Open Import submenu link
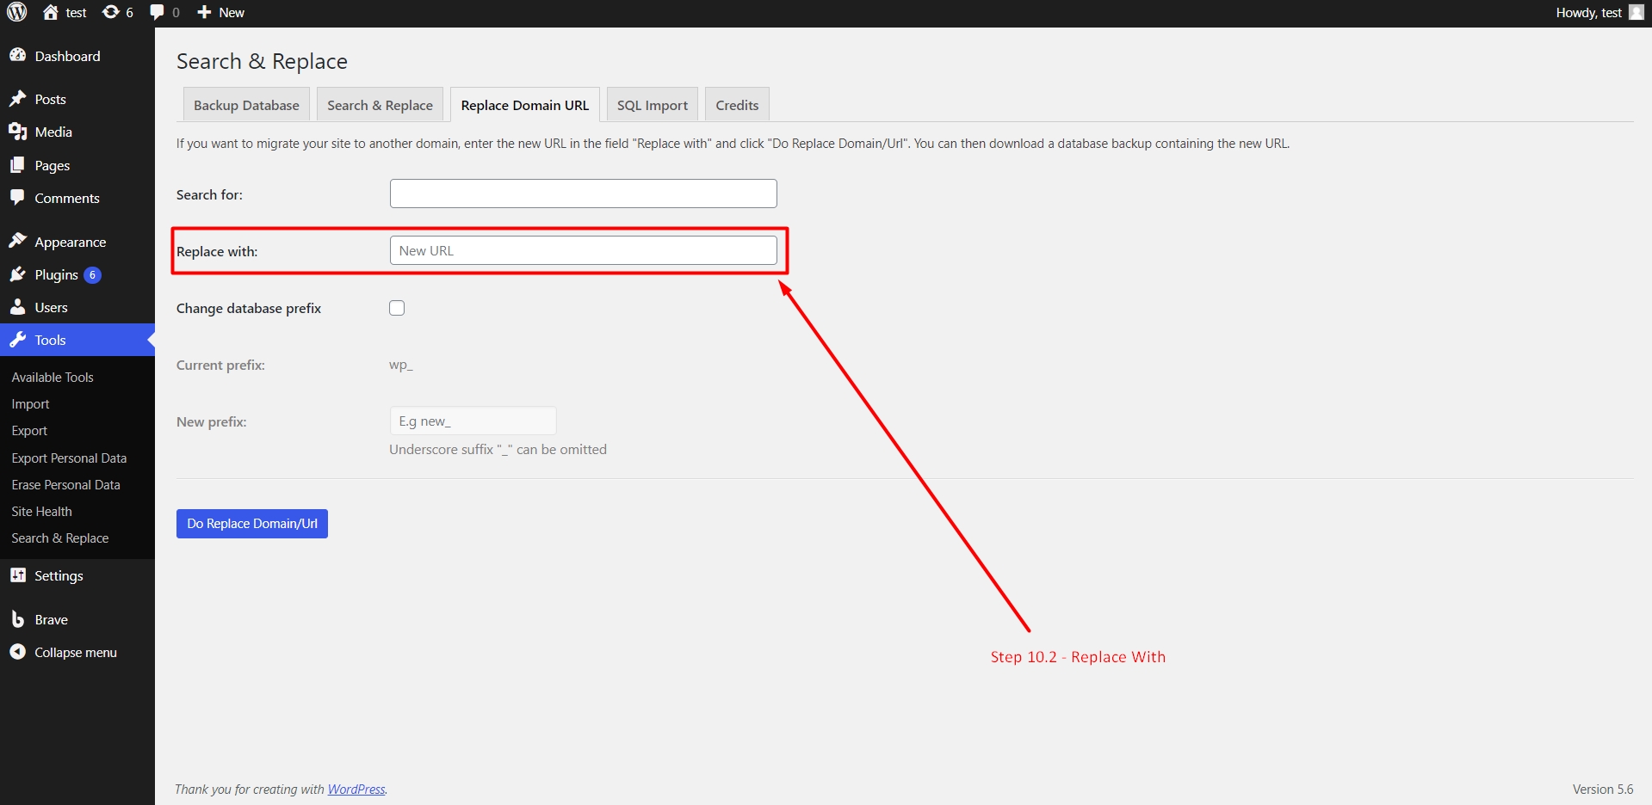 tap(30, 403)
